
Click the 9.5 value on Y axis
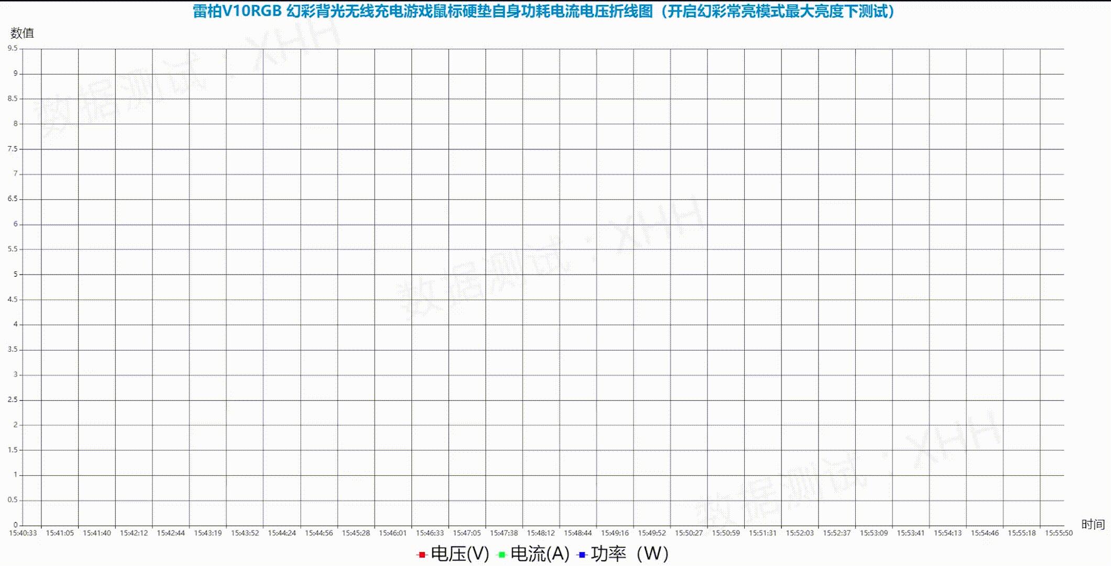coord(13,48)
